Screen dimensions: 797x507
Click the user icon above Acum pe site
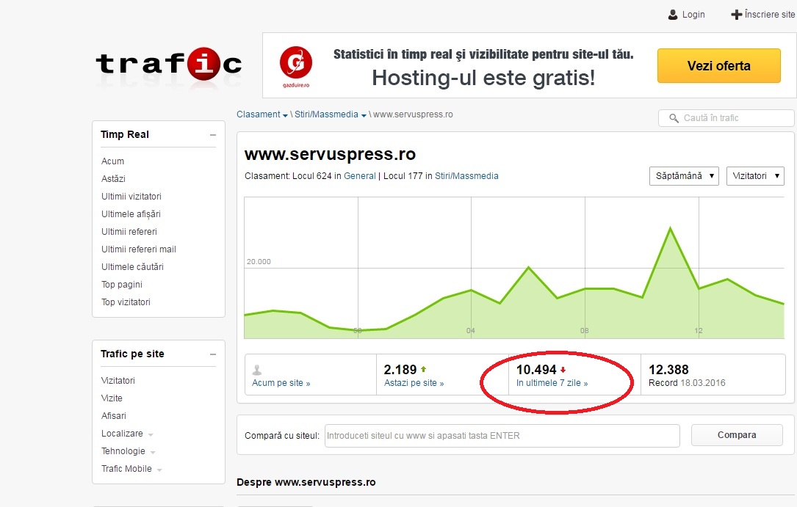click(x=257, y=370)
